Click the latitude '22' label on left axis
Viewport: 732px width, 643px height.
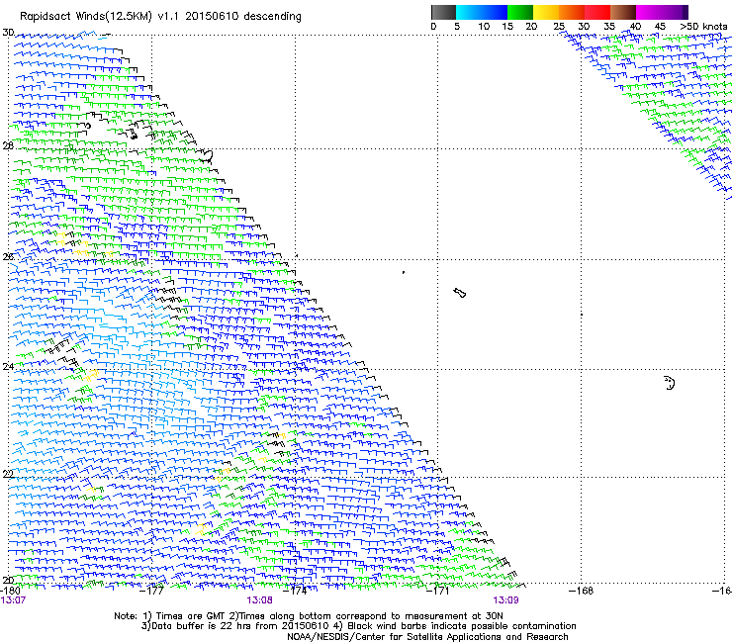[x=8, y=474]
